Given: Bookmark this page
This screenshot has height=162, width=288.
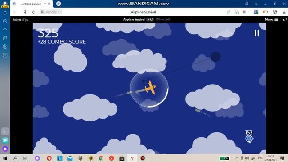Looking at the screenshot, I should click(x=244, y=12).
